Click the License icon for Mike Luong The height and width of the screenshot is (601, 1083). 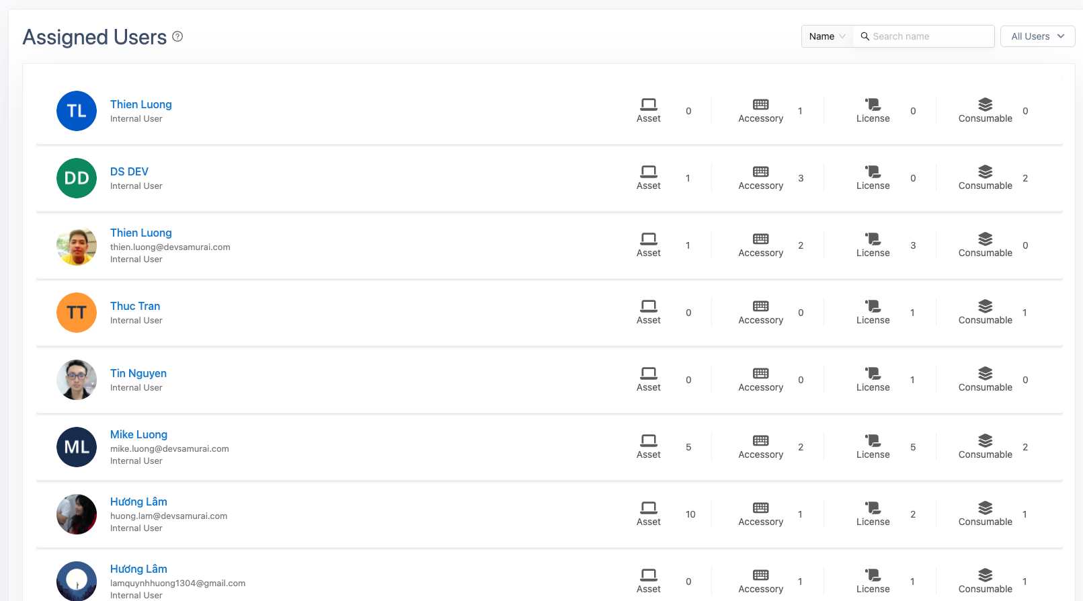click(873, 440)
